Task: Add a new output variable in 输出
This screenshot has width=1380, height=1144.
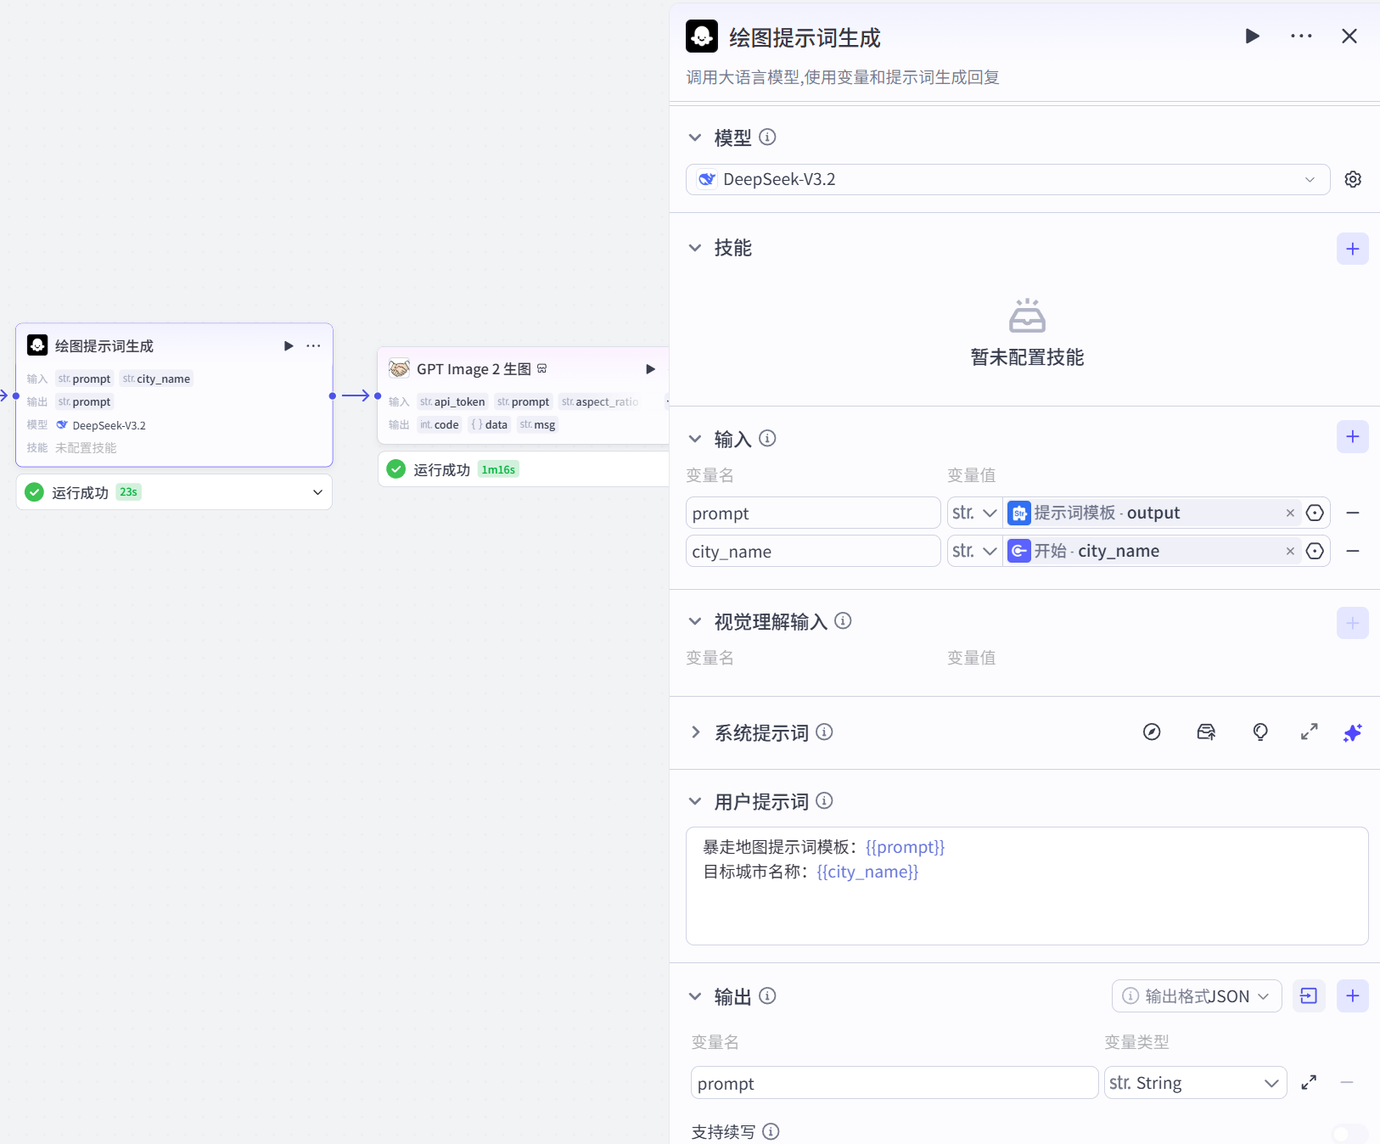Action: pyautogui.click(x=1352, y=996)
